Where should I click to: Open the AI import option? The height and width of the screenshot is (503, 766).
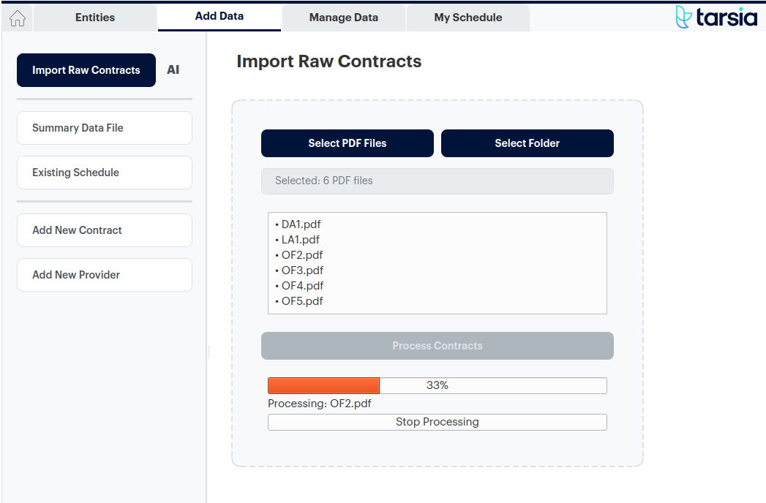point(173,69)
